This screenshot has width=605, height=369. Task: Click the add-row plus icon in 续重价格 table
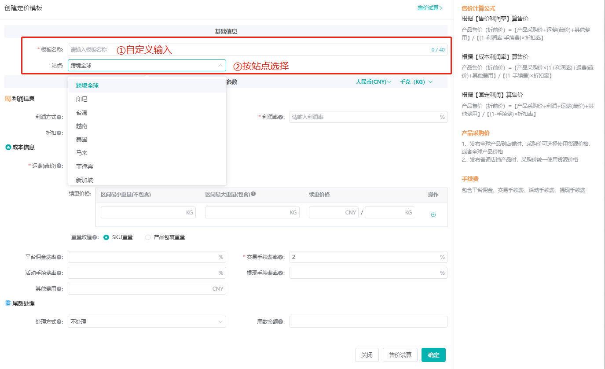[433, 214]
